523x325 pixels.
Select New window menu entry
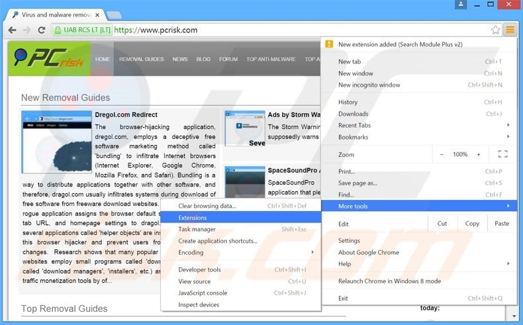tap(420, 73)
